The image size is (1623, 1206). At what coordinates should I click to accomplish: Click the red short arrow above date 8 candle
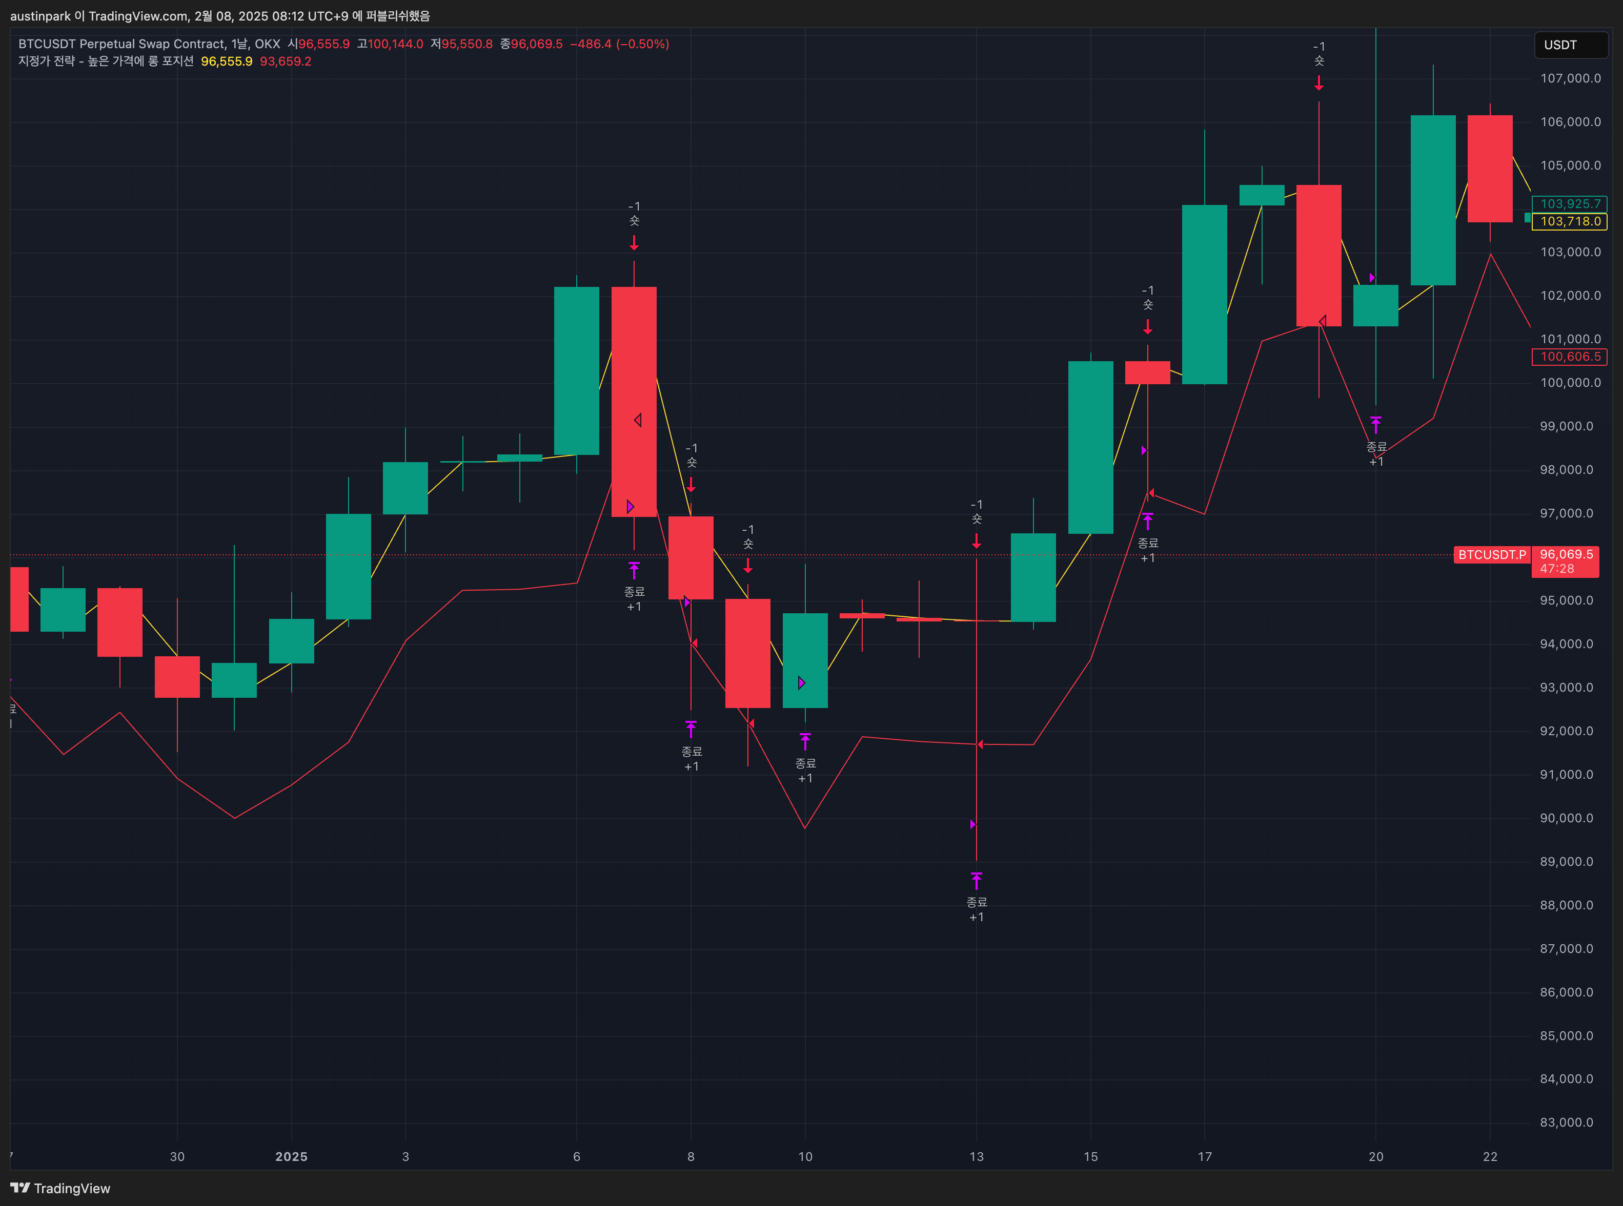tap(690, 486)
